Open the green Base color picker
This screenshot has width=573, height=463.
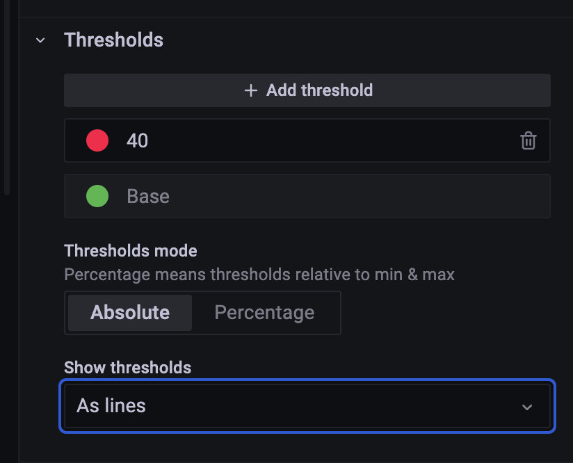[97, 196]
